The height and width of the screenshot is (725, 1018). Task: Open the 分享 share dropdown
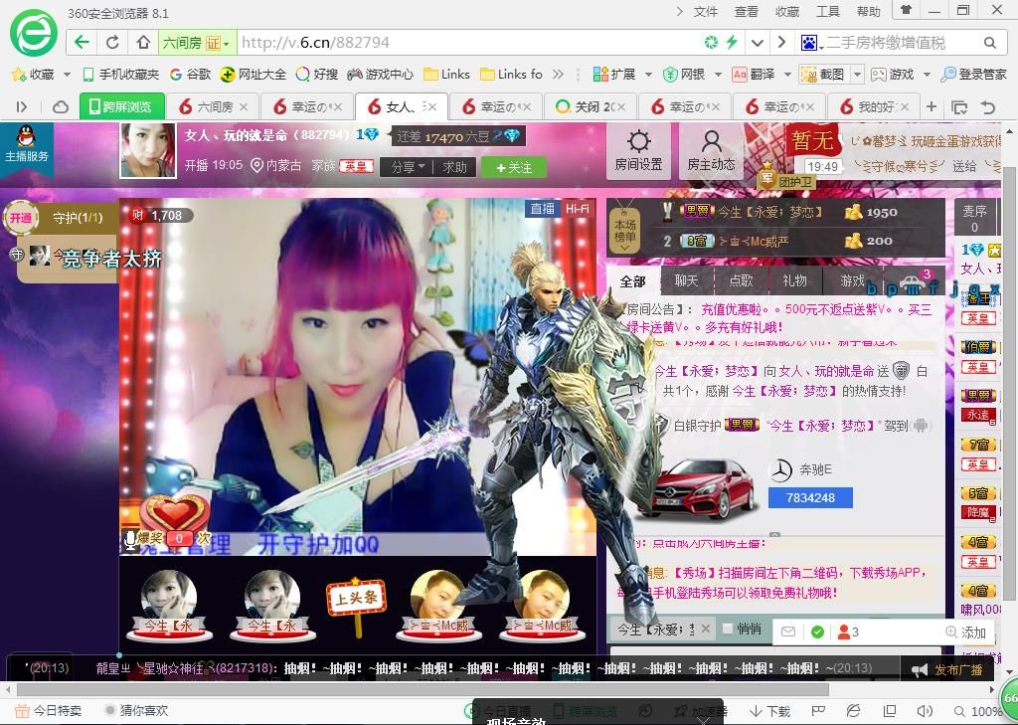[408, 167]
